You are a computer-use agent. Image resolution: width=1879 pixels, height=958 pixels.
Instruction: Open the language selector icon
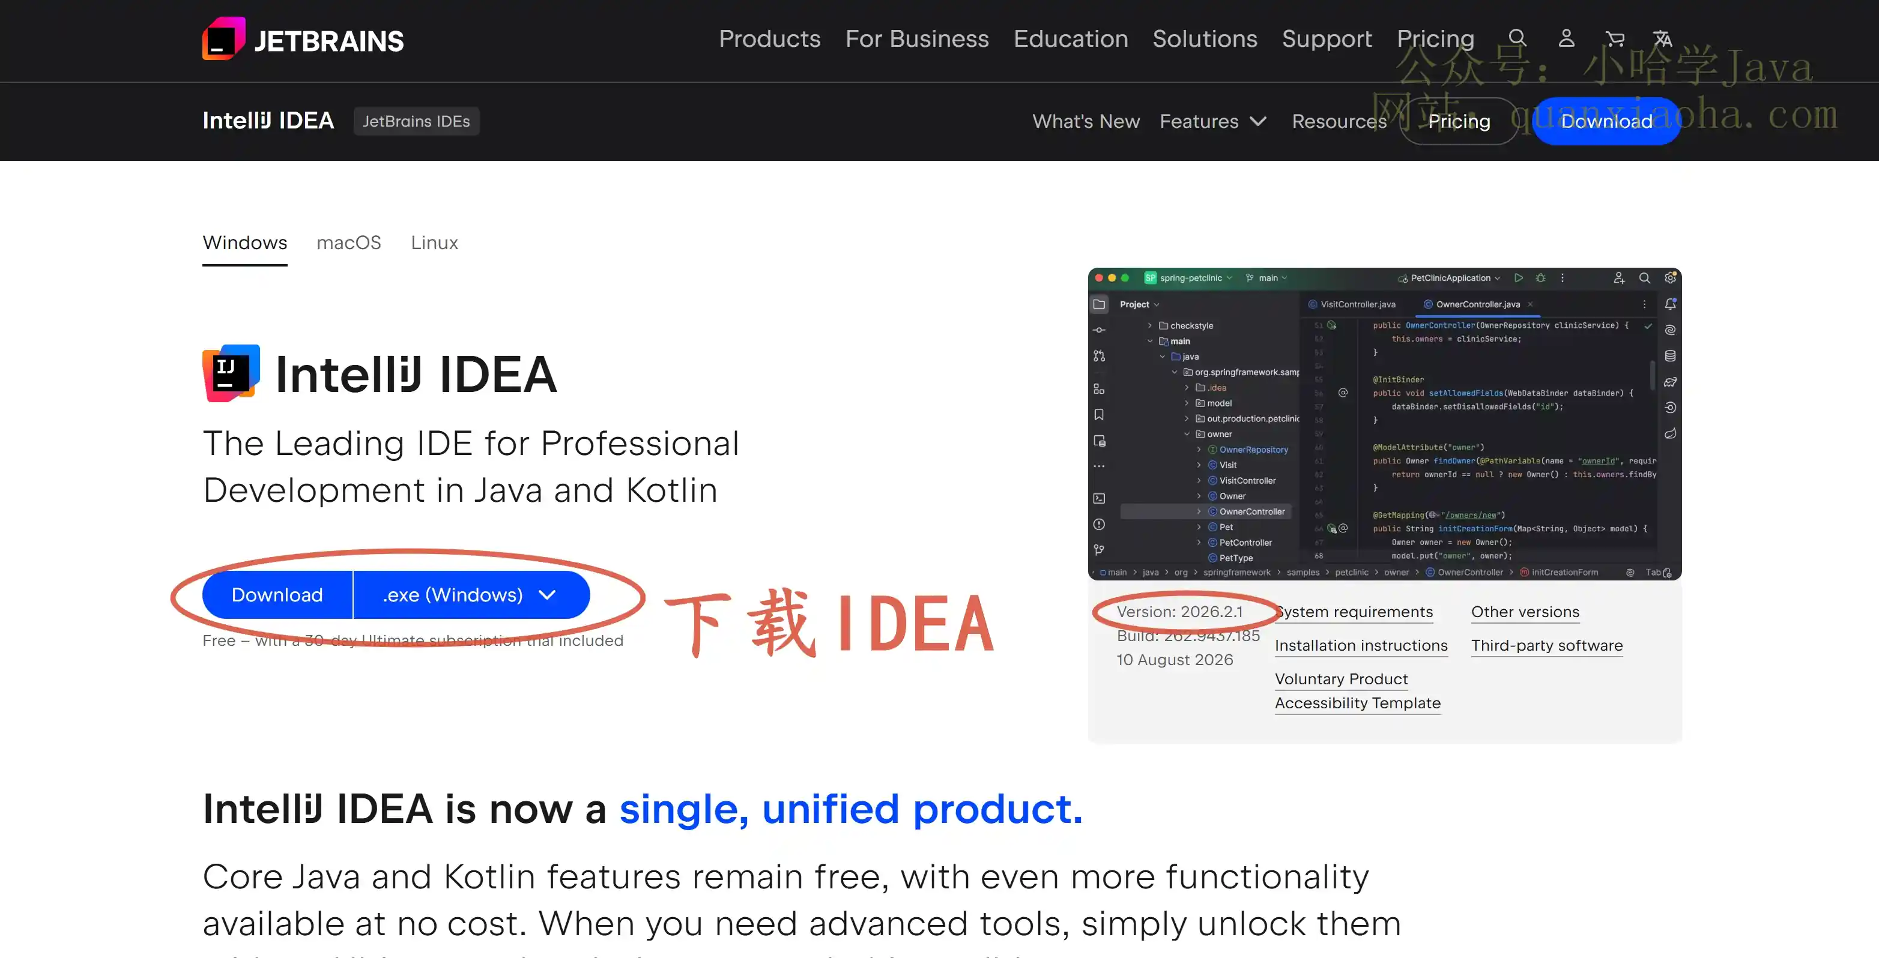[x=1662, y=38]
